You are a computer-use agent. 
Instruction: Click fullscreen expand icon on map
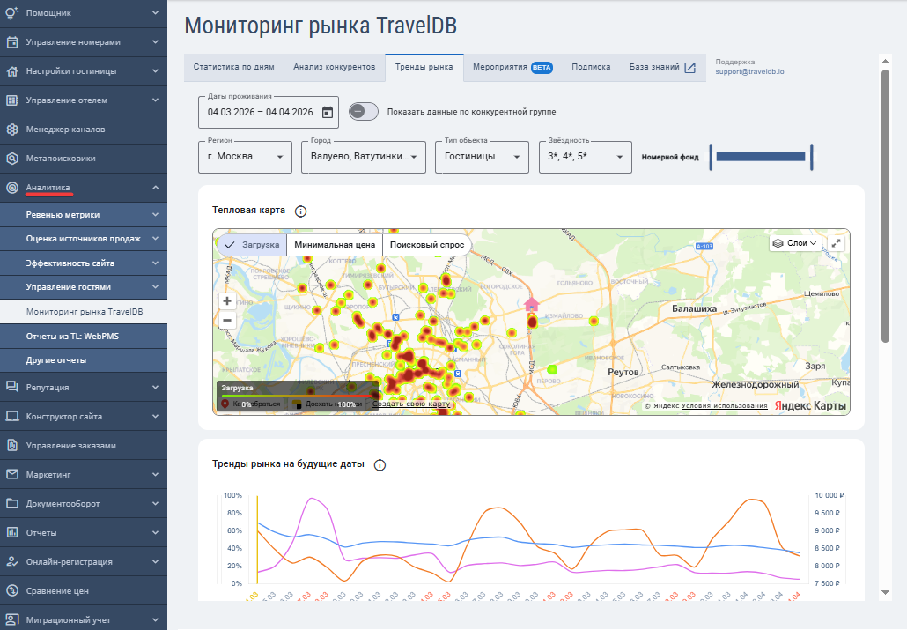pyautogui.click(x=836, y=244)
